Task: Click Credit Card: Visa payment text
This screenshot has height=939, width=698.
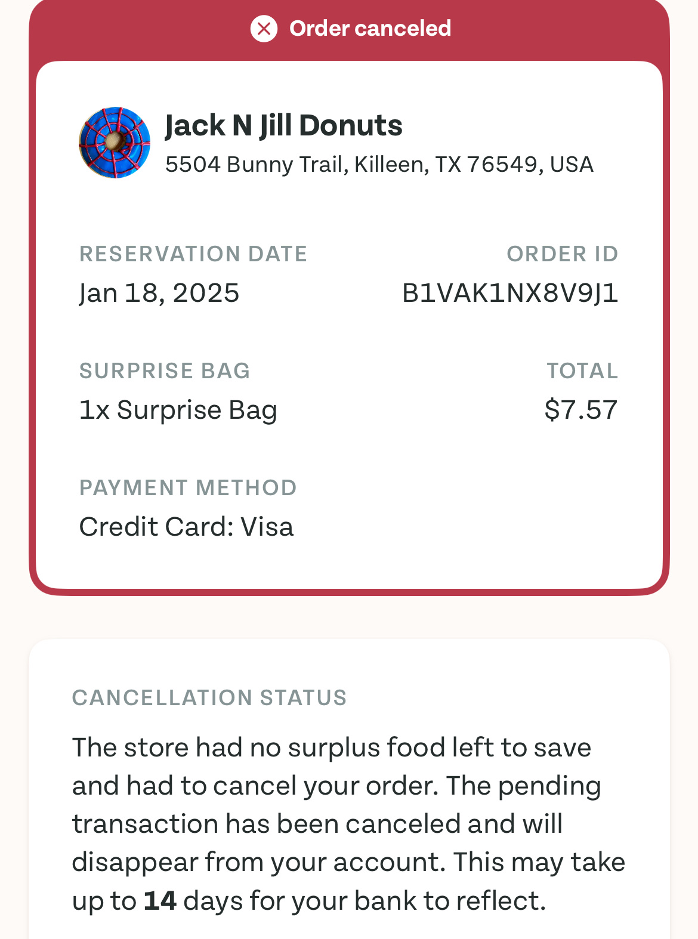Action: (x=186, y=527)
